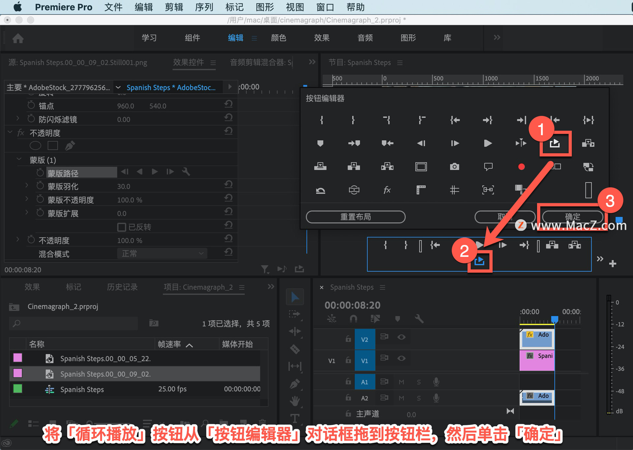Click the Home icon in workspace bar
Image resolution: width=633 pixels, height=450 pixels.
[18, 38]
